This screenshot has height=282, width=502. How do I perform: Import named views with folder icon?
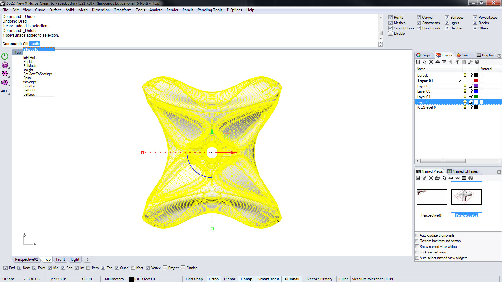[x=438, y=178]
